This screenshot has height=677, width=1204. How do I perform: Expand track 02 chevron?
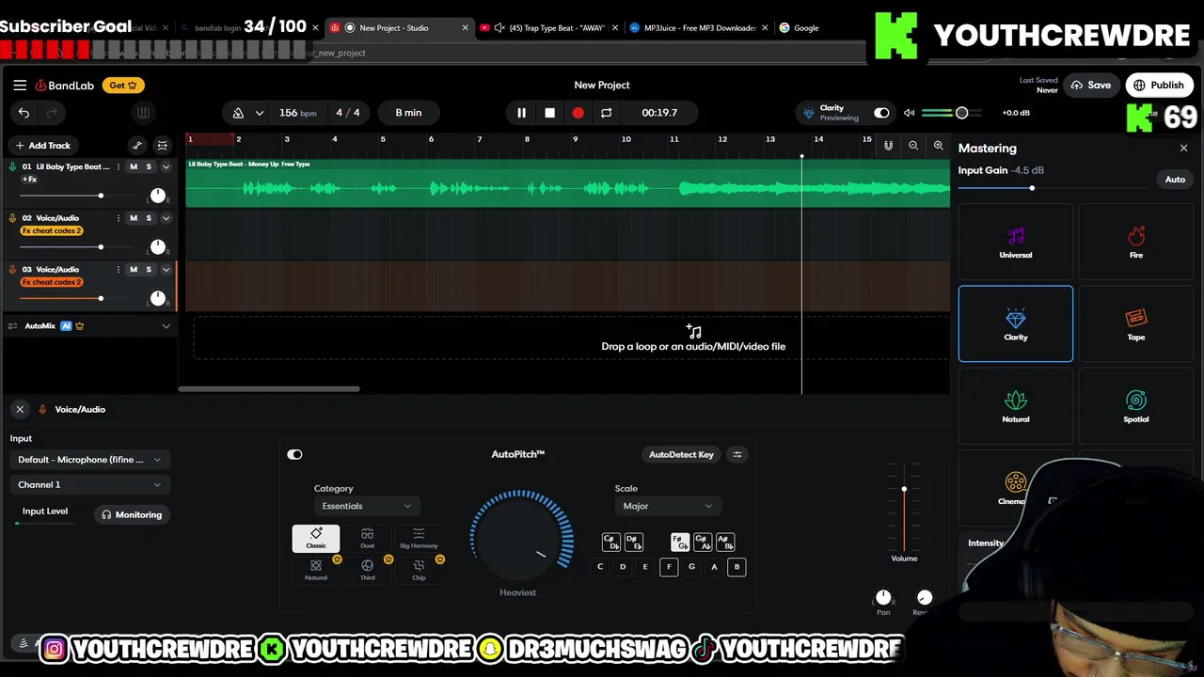point(166,218)
